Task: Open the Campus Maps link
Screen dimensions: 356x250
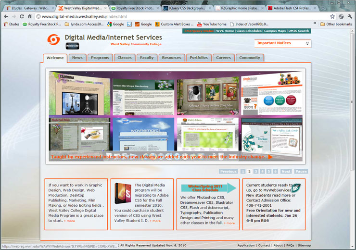Action: coord(275,31)
